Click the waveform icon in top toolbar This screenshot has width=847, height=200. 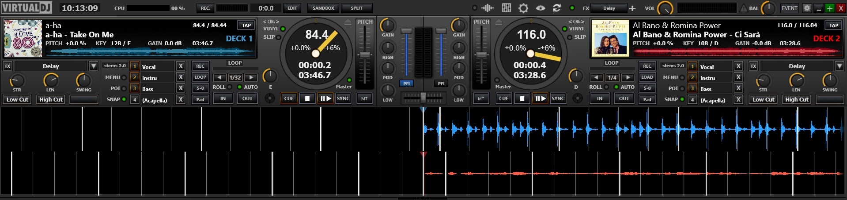click(488, 8)
